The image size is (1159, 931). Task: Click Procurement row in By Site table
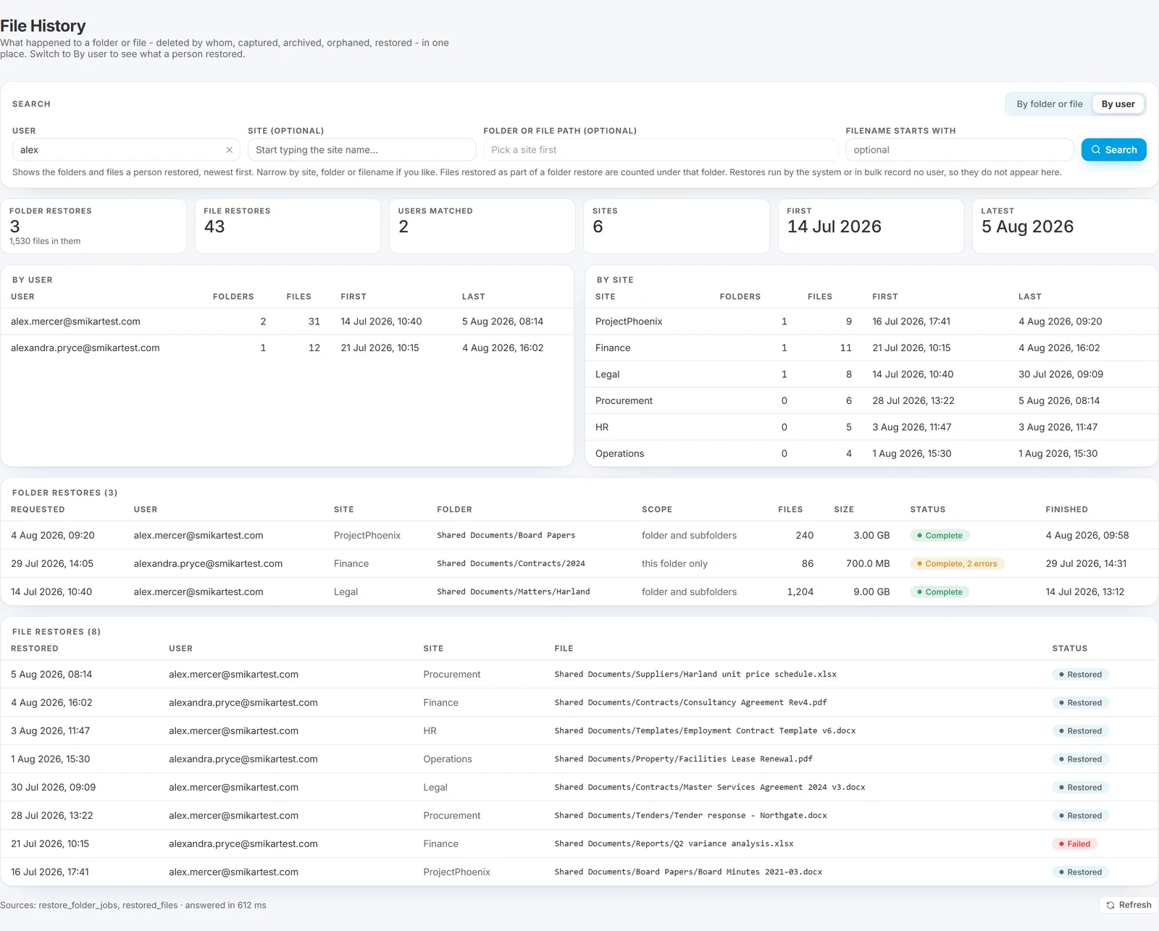click(x=871, y=401)
